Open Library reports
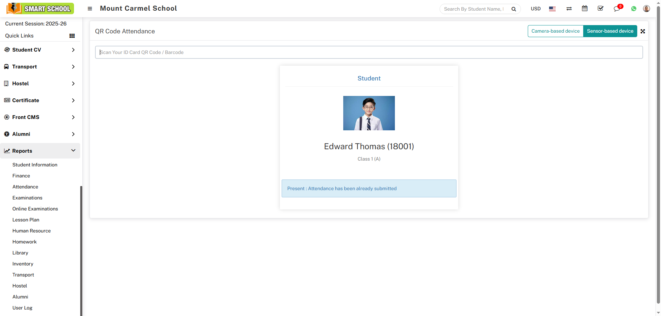Viewport: 661px width, 316px height. [x=20, y=253]
